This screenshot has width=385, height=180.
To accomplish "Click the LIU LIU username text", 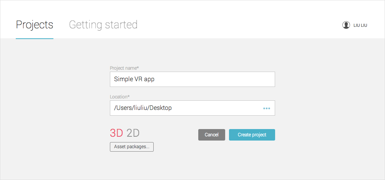I will [x=360, y=25].
